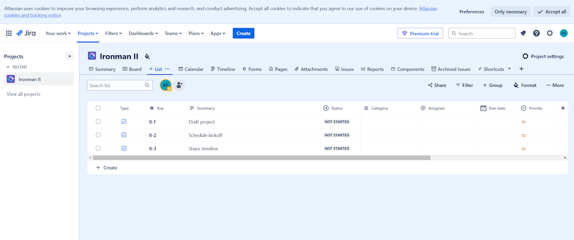574x240 pixels.
Task: Click the plus icon next to Projects
Action: click(x=70, y=56)
